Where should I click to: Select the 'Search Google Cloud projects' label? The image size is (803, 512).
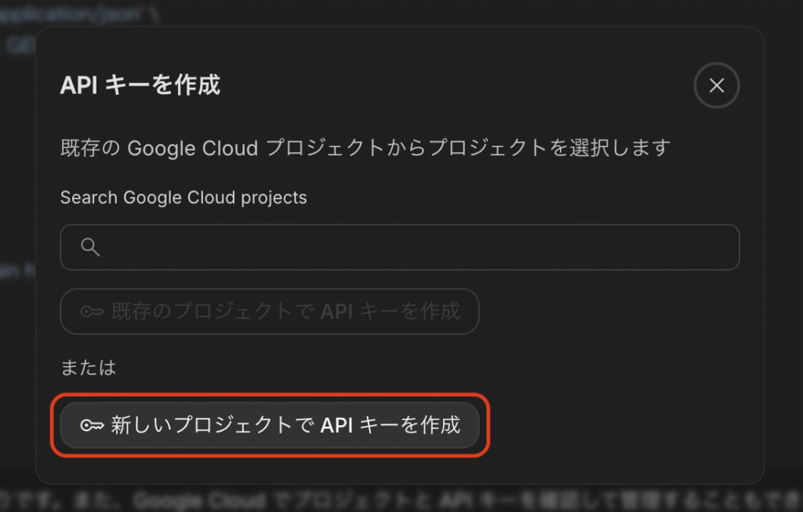[x=183, y=198]
